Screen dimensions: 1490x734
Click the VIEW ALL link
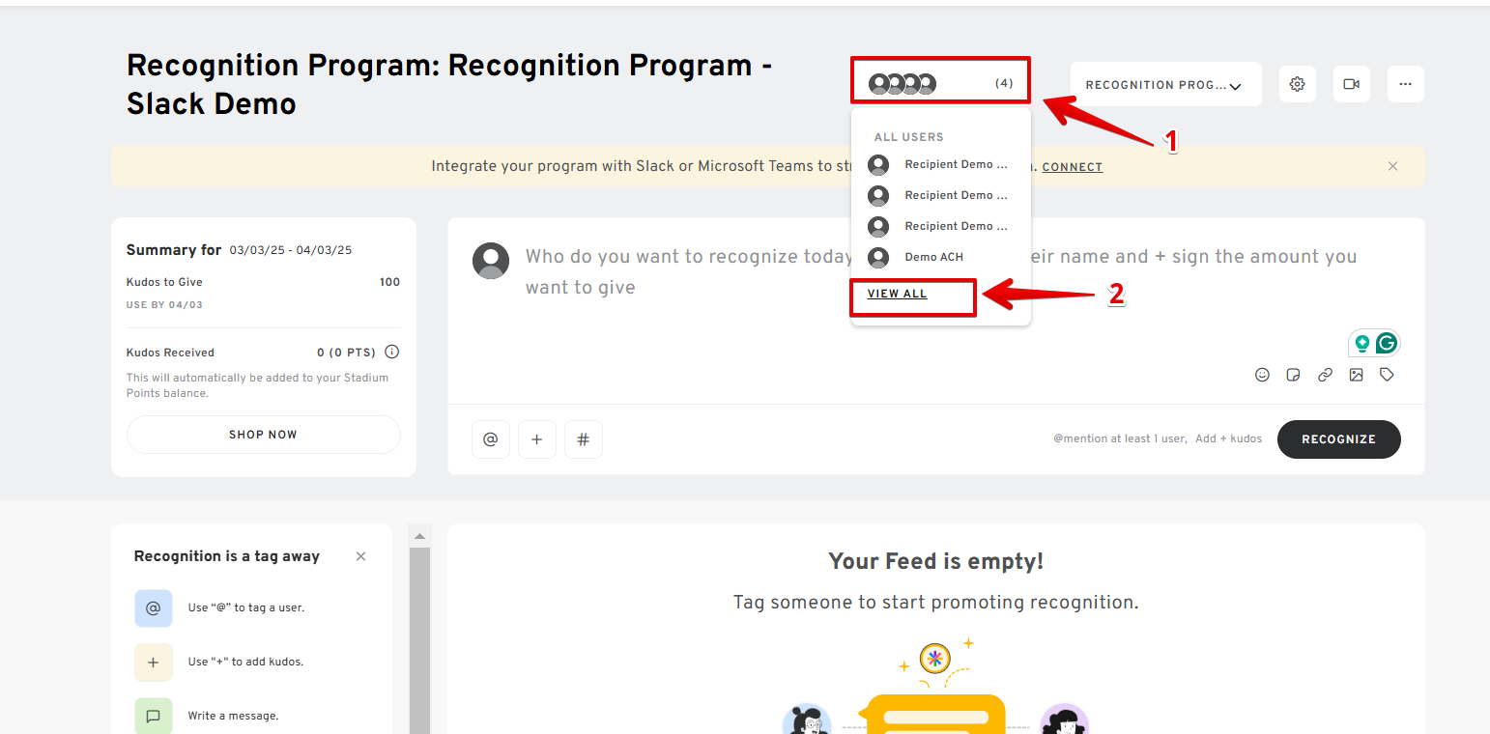[897, 294]
